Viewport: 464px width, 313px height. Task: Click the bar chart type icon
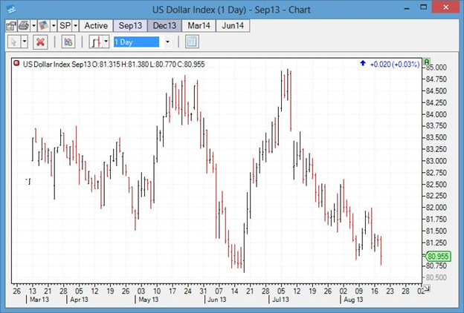[94, 42]
